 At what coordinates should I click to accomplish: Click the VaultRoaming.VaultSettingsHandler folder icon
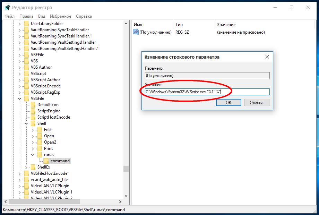point(26,42)
